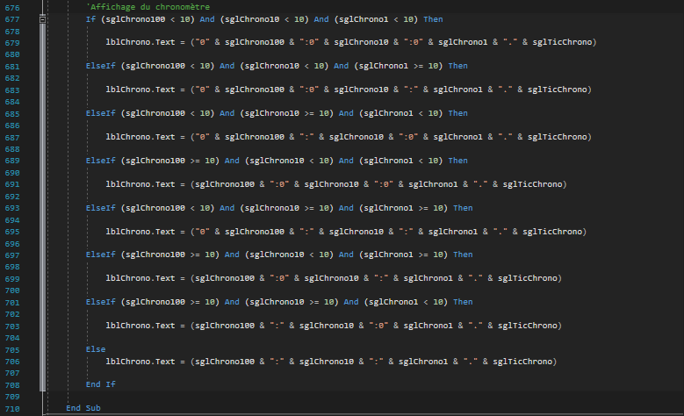Click line number 699 in the gutter

pyautogui.click(x=12, y=279)
